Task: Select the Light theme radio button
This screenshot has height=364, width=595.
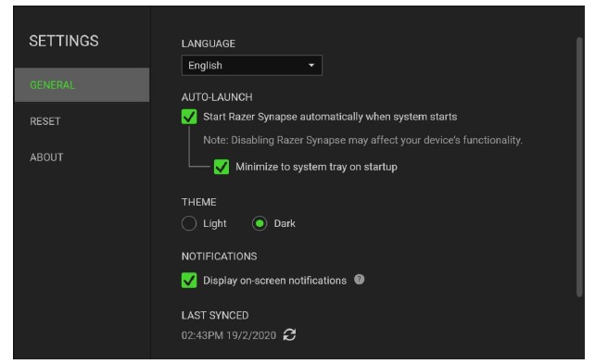Action: coord(189,223)
